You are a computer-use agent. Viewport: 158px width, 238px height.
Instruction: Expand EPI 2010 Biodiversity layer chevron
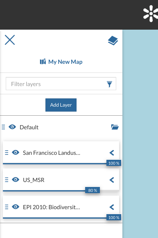112,207
